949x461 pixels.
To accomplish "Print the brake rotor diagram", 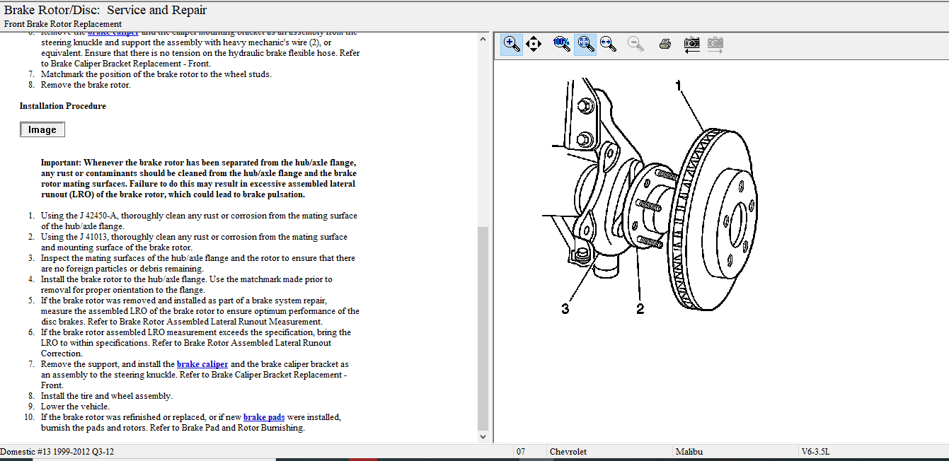I will (x=665, y=45).
